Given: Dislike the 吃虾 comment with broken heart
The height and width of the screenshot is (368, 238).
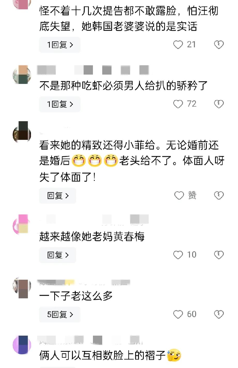Looking at the screenshot, I should point(219,104).
